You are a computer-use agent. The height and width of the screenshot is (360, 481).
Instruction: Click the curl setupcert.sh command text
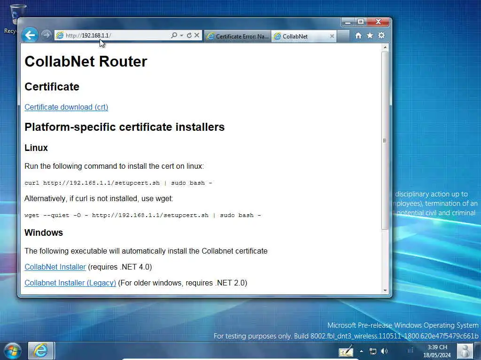[x=118, y=183]
